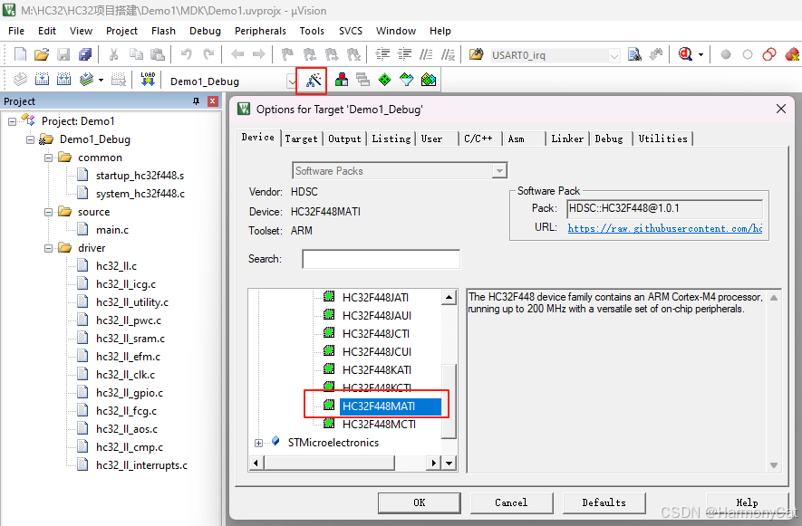
Task: Switch to the Utilities tab
Action: tap(662, 139)
